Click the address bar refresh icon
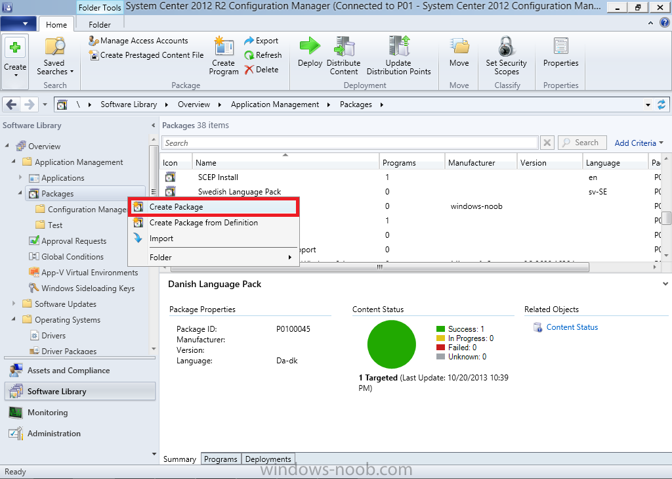 coord(661,104)
